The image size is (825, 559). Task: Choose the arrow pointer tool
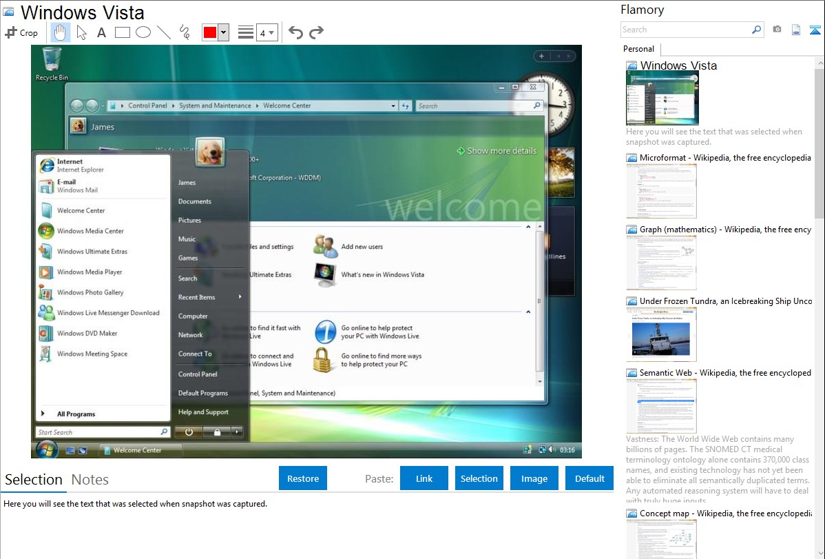coord(81,32)
